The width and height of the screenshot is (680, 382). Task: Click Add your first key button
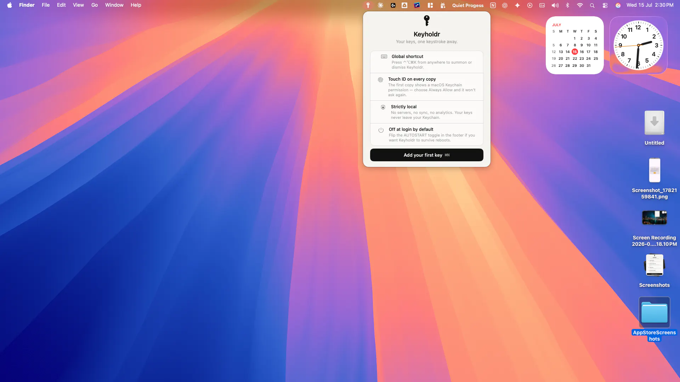[x=426, y=155]
